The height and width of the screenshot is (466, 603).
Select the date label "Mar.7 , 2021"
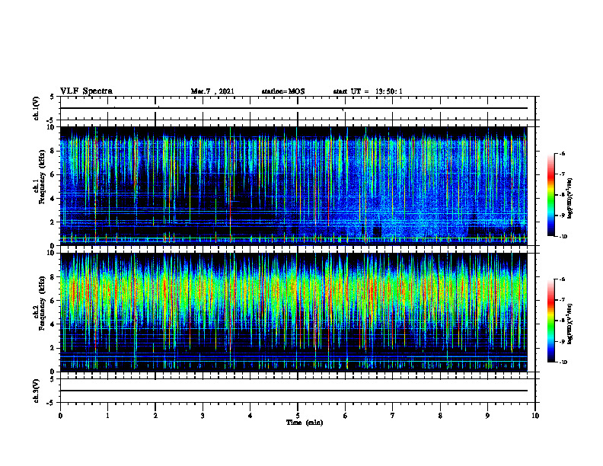pos(212,91)
